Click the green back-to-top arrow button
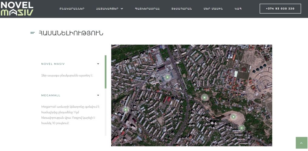The image size is (308, 151). click(x=301, y=143)
